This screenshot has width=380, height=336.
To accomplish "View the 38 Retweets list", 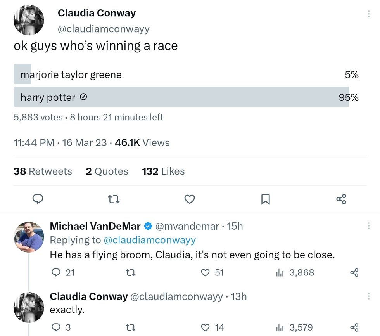I will [43, 171].
